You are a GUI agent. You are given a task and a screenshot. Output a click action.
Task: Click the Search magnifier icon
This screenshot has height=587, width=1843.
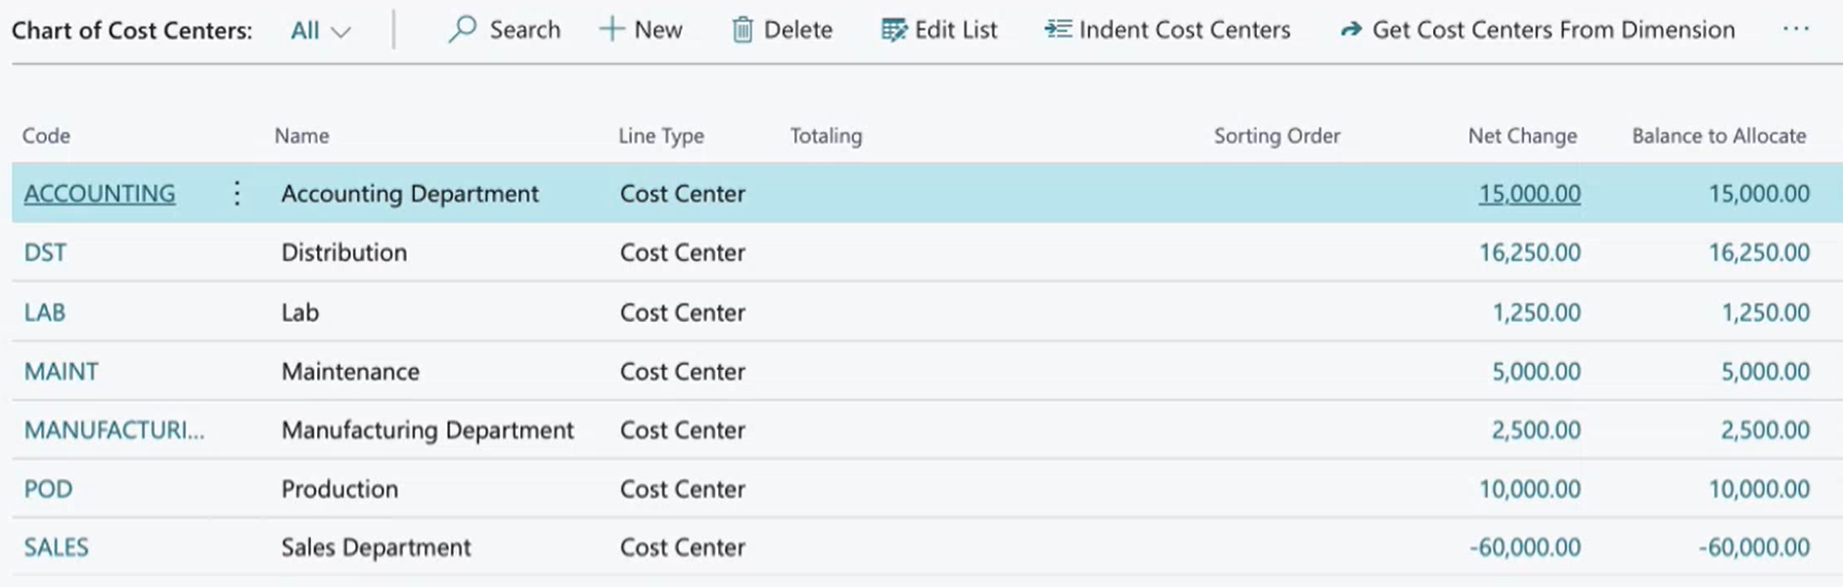click(x=462, y=29)
